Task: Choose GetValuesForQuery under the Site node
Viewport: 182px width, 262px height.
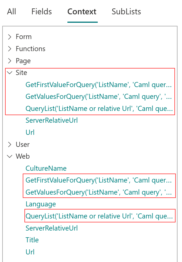Action: pos(98,97)
